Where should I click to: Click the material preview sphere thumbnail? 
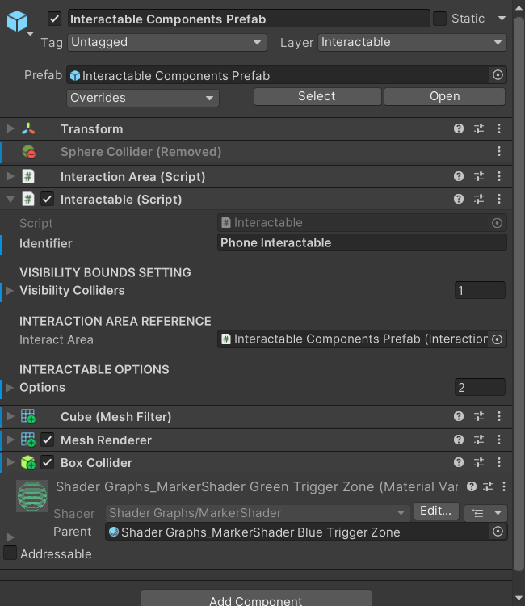32,496
